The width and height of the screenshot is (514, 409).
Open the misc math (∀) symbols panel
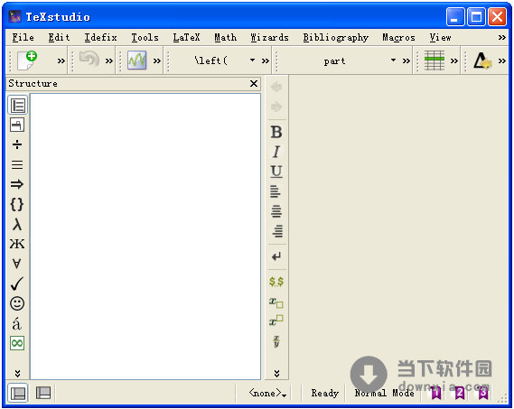(17, 264)
